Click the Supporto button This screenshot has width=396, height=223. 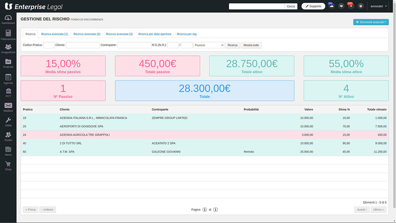coord(313,6)
